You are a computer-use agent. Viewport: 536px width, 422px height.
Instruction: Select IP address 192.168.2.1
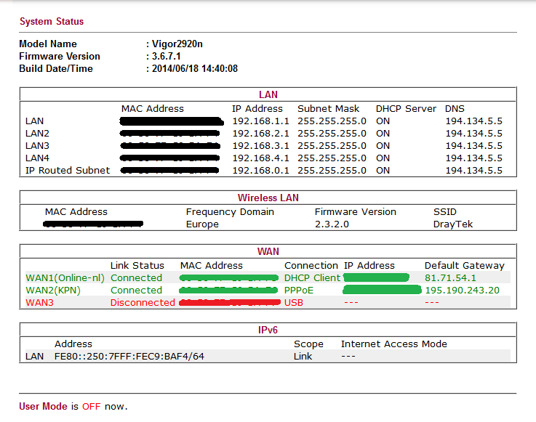[261, 134]
